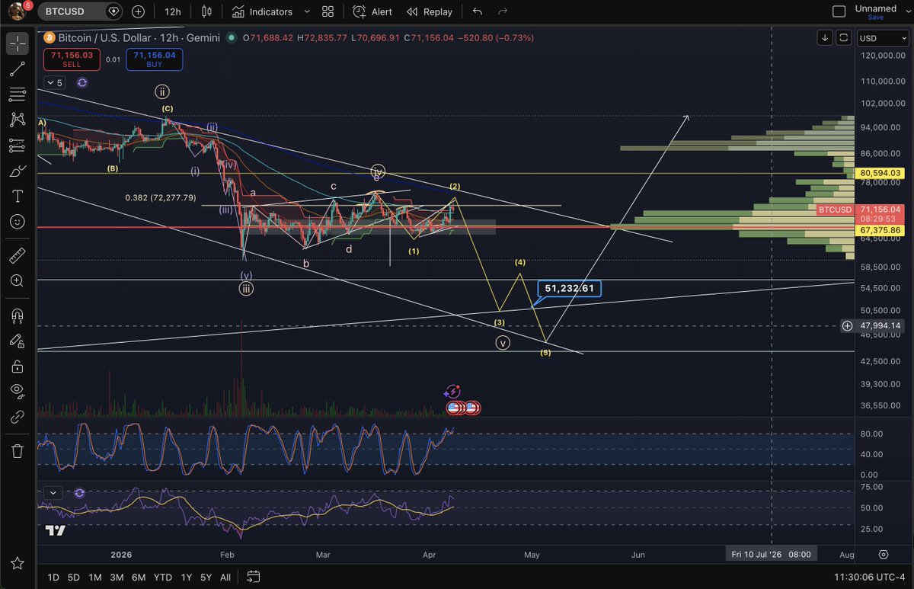
Task: Click the lightning event marker on timeline
Action: tap(452, 392)
